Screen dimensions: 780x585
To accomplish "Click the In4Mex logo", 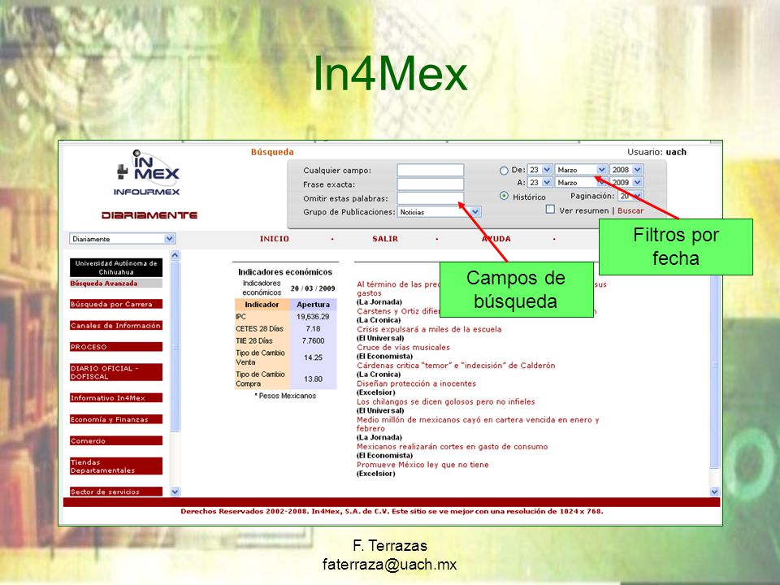I will click(x=148, y=172).
